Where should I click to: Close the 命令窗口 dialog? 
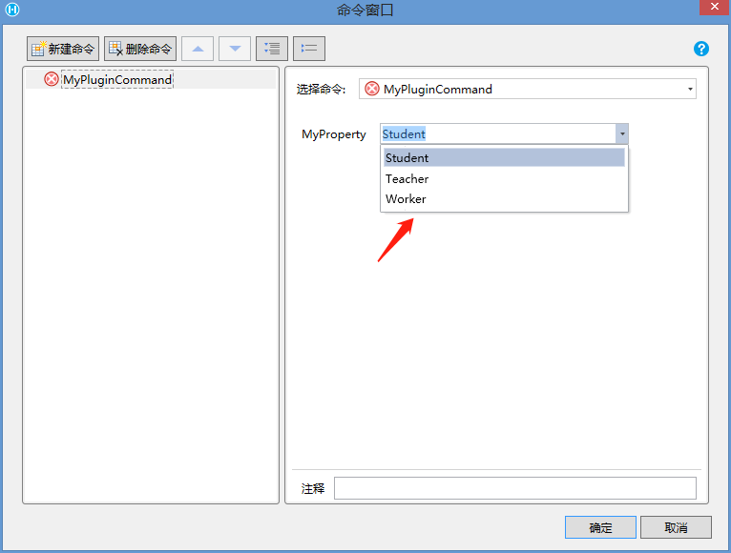click(x=715, y=7)
